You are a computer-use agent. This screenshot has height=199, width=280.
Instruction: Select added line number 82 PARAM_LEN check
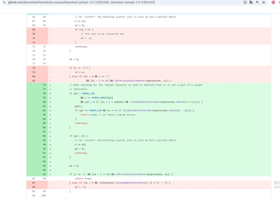click(44, 110)
